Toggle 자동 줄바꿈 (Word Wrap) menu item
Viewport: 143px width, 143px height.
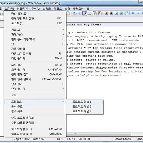point(35,49)
